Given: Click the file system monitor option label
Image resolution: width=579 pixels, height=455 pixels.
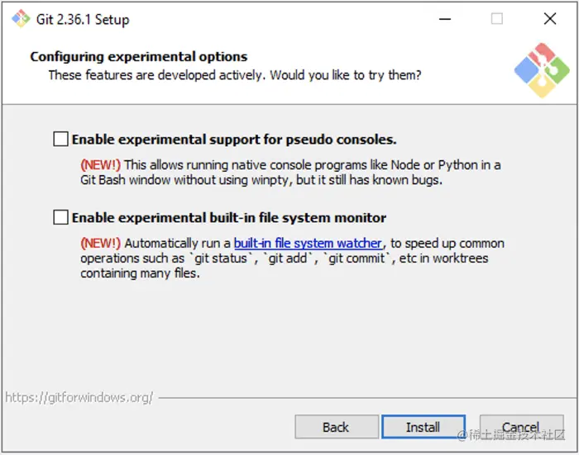Looking at the screenshot, I should pyautogui.click(x=229, y=218).
